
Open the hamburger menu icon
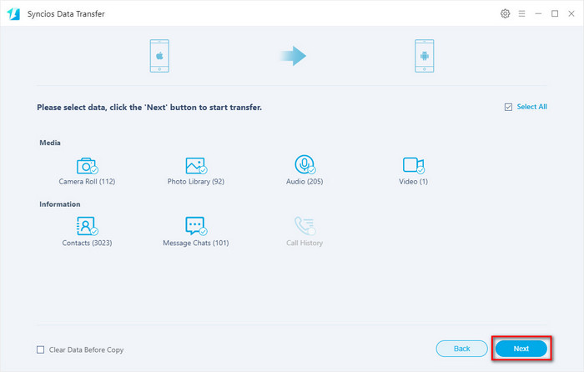(521, 14)
